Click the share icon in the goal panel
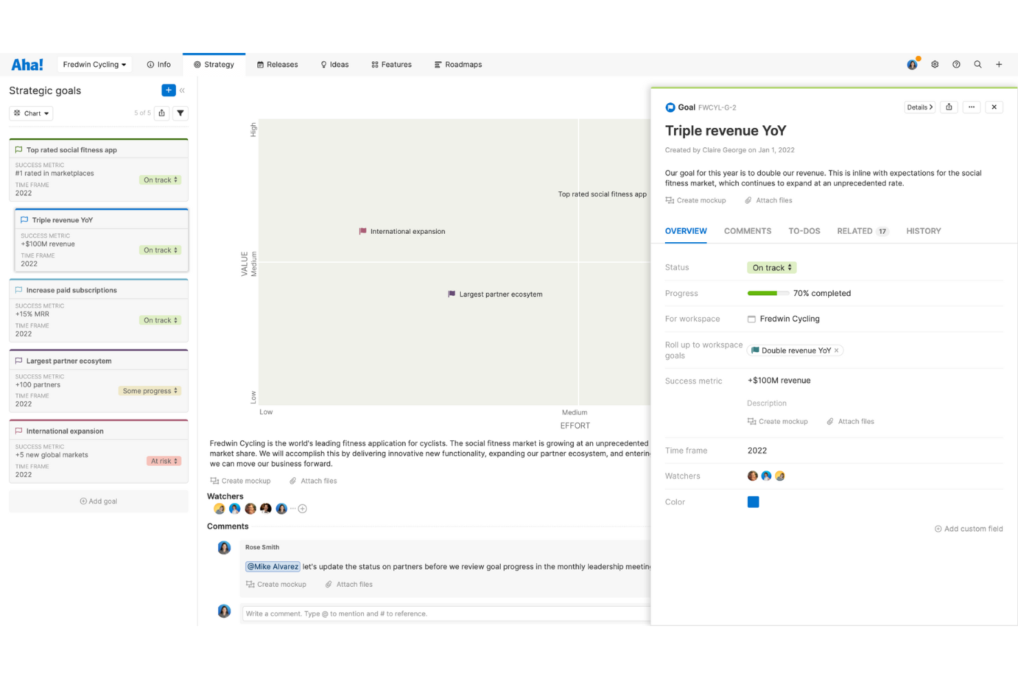 tap(949, 107)
